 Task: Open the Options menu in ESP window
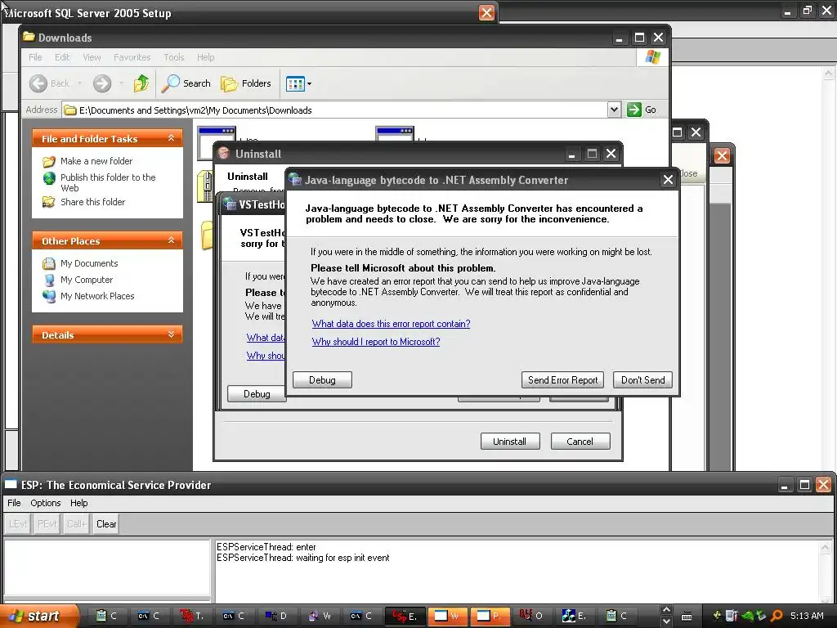click(46, 503)
